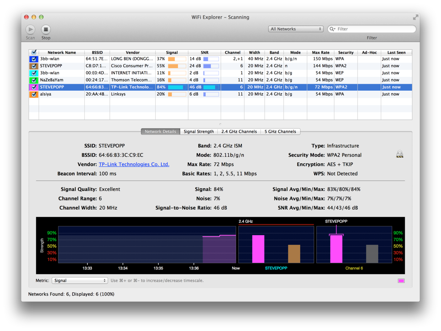
Task: Sort by Channel column header
Action: point(232,52)
